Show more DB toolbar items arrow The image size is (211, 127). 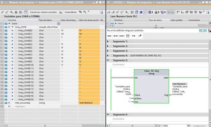(89, 11)
